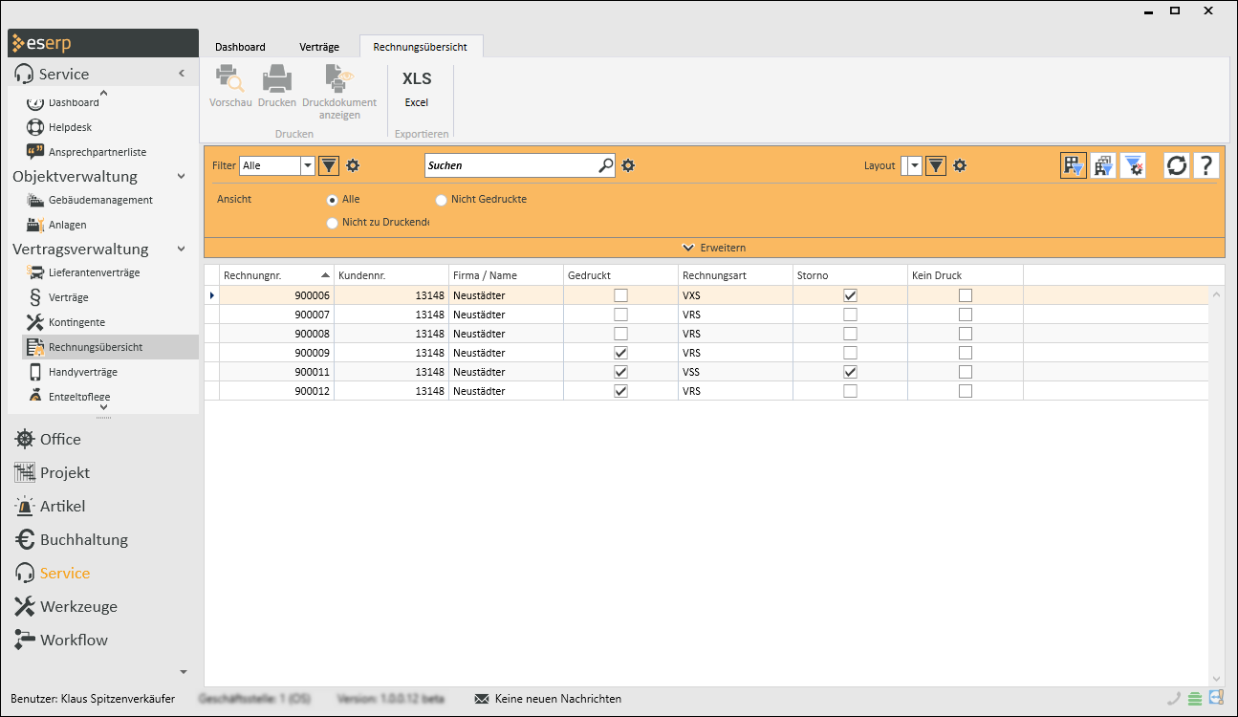Screen dimensions: 1238x717
Task: Select Nicht zu Druckende radio button
Action: [x=333, y=223]
